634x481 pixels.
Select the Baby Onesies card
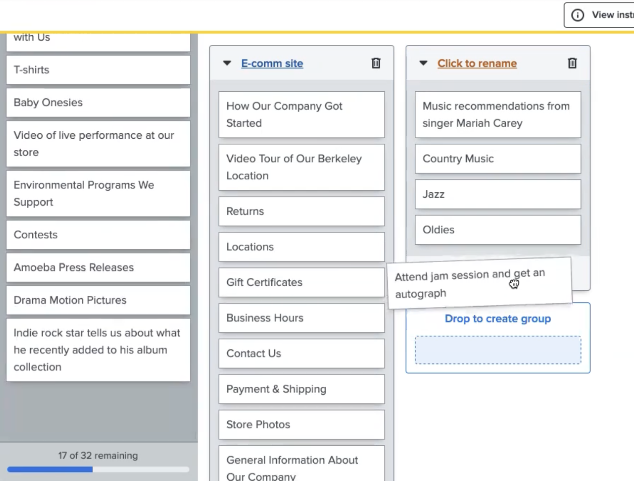(98, 103)
